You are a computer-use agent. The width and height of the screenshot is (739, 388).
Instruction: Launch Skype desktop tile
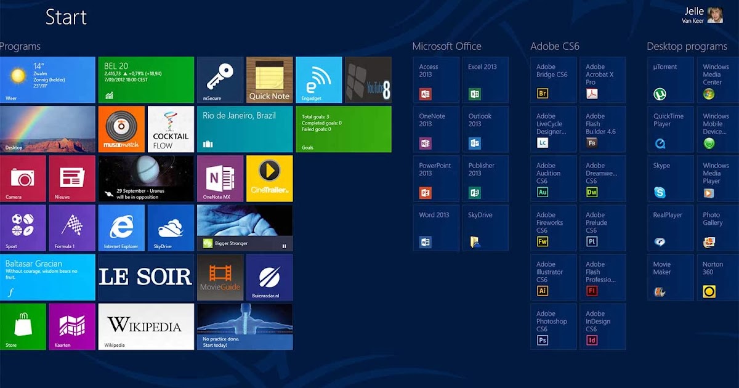[x=670, y=179]
